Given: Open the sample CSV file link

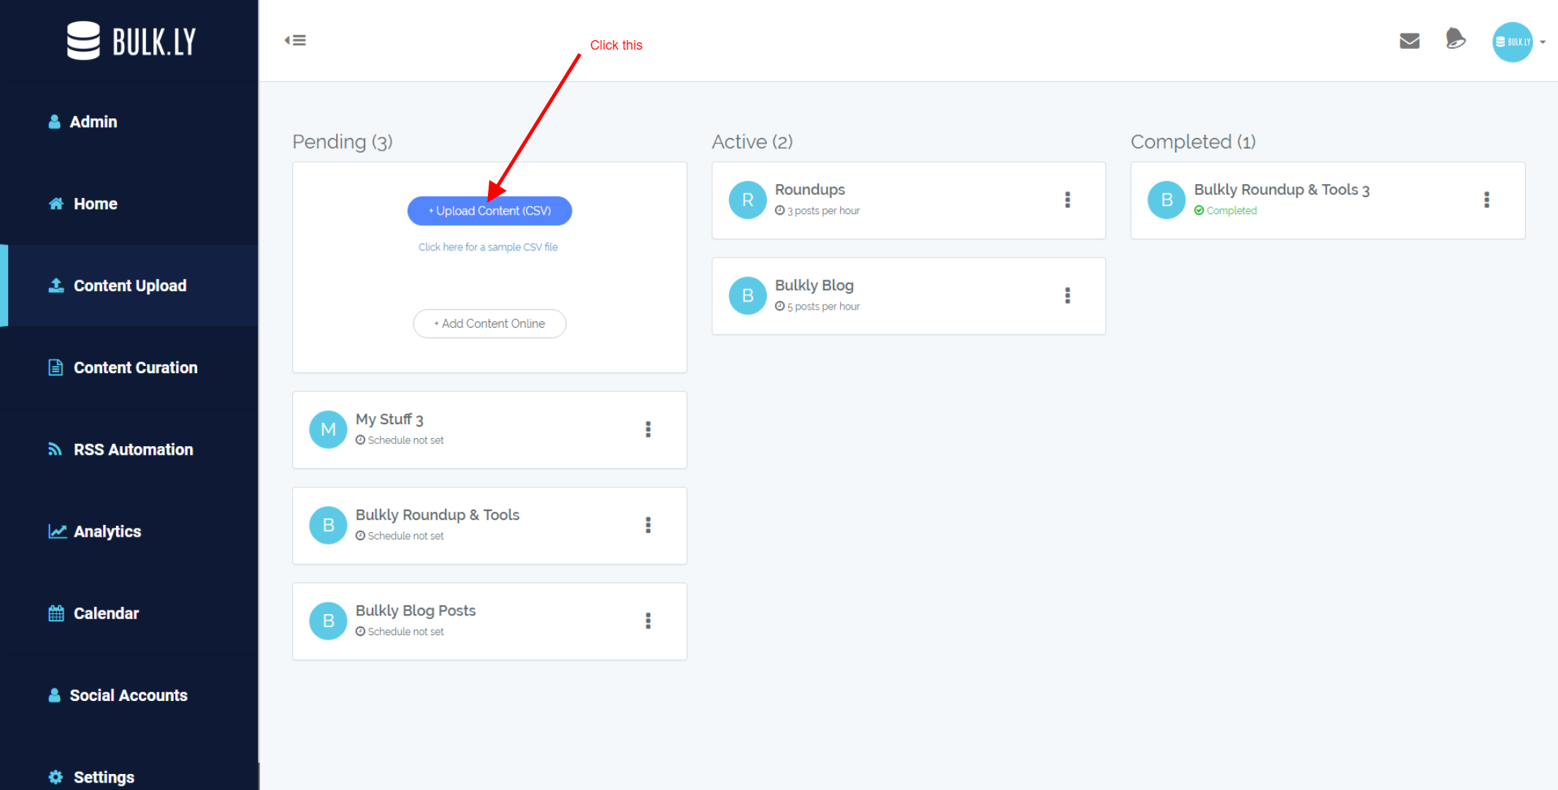Looking at the screenshot, I should click(x=488, y=247).
